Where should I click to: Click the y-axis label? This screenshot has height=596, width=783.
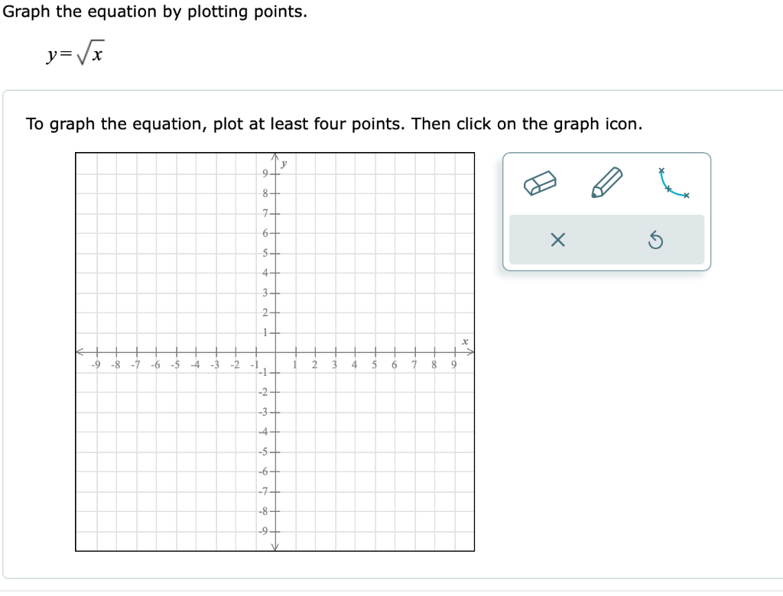[284, 163]
